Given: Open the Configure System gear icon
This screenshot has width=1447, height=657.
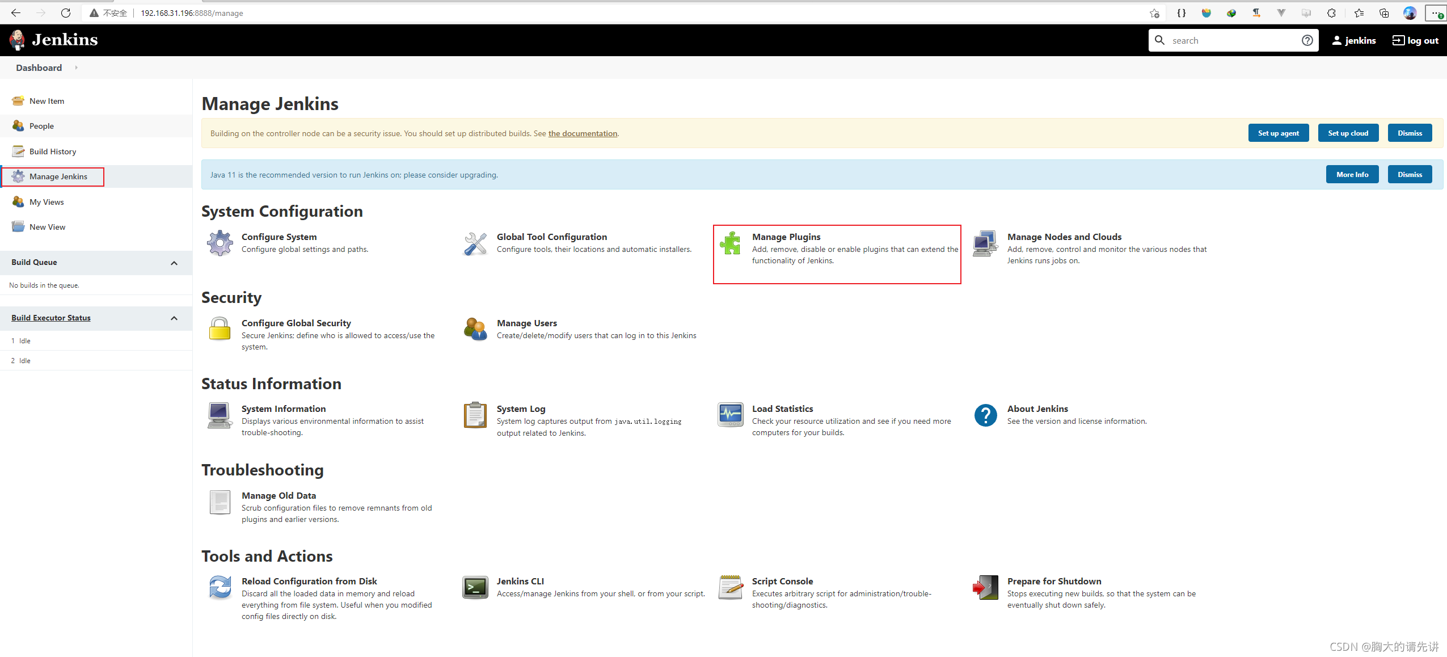Looking at the screenshot, I should tap(220, 243).
